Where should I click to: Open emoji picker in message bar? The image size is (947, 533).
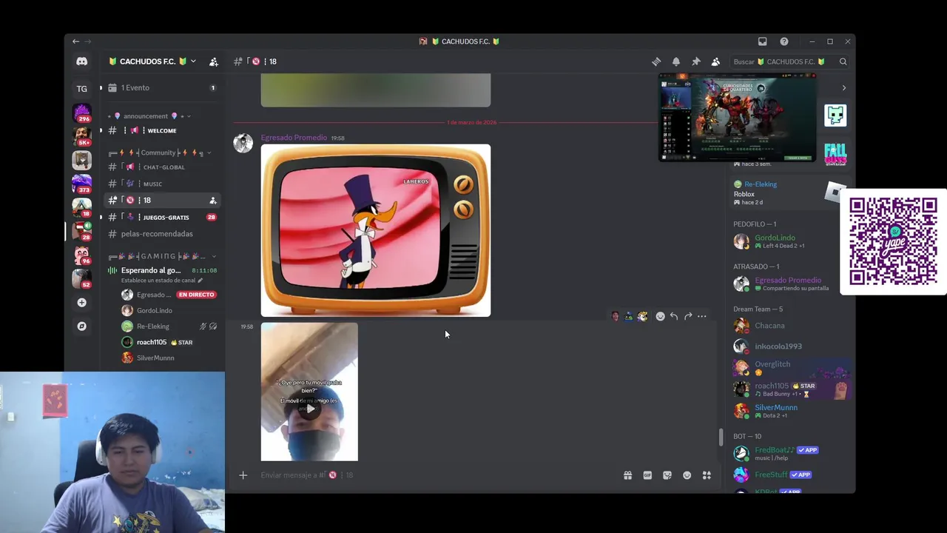[x=687, y=475]
